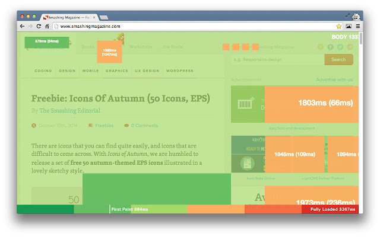Select the WordPress category
Screen dimensions: 380x237
pyautogui.click(x=180, y=71)
